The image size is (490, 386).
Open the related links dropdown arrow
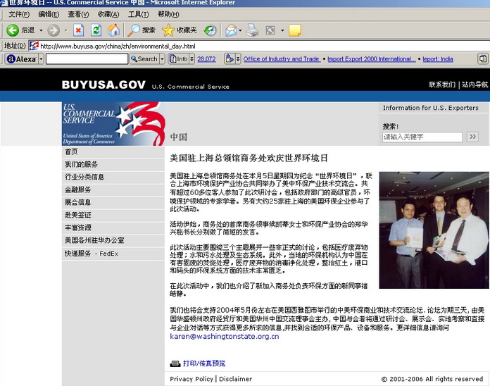point(238,58)
